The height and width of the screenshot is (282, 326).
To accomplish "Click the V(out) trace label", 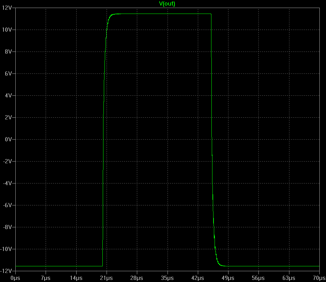I will (x=167, y=4).
